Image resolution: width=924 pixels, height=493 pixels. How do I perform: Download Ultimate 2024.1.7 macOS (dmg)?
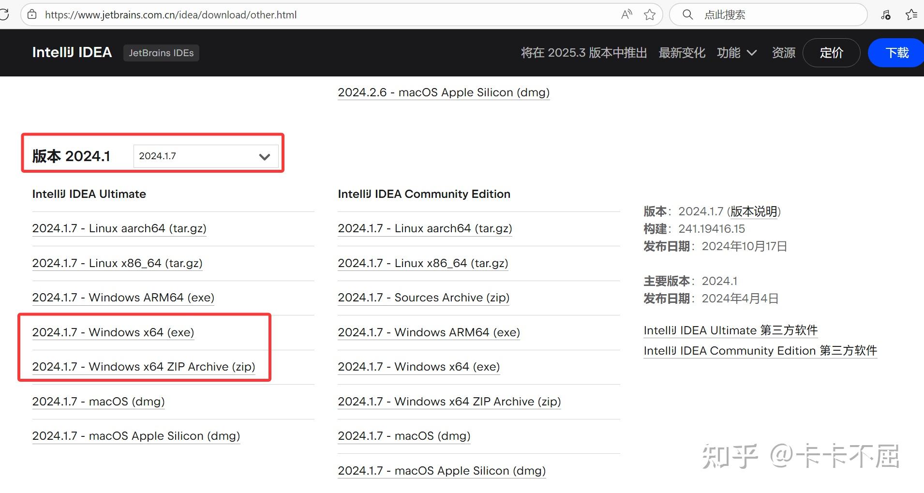[99, 402]
